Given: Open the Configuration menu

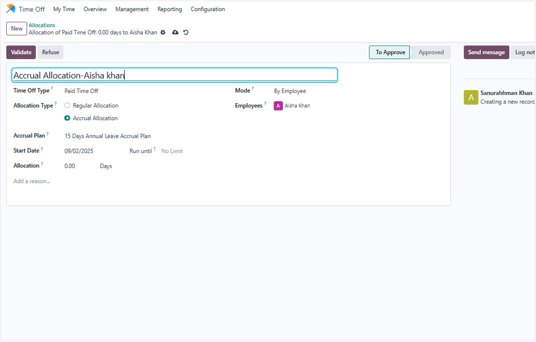Looking at the screenshot, I should pyautogui.click(x=208, y=9).
